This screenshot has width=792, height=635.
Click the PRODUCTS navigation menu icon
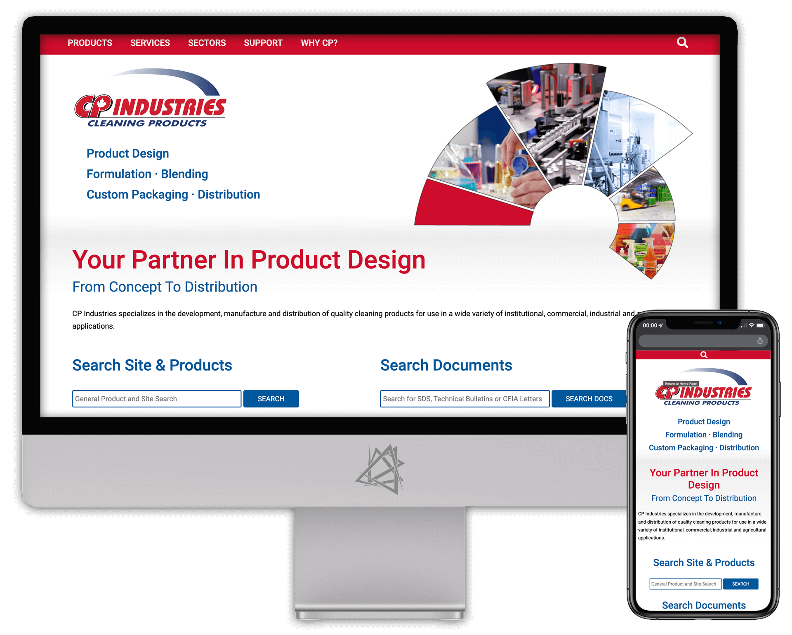[91, 43]
